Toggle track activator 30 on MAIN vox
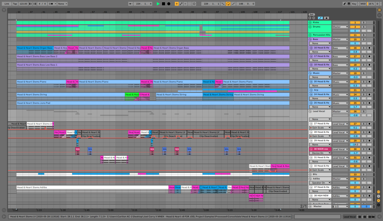 pos(355,149)
